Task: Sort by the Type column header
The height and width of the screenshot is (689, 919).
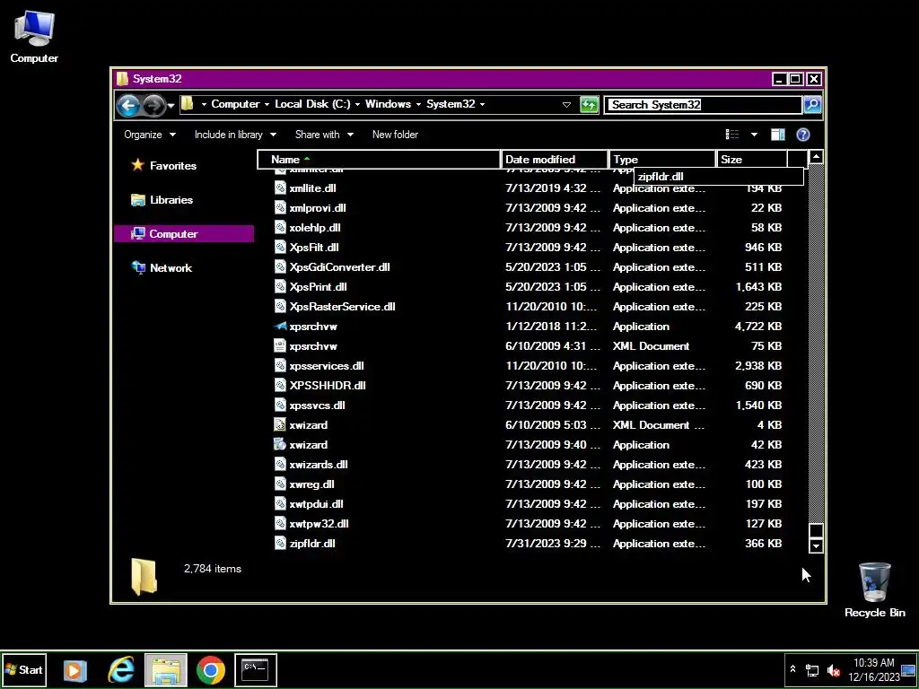Action: click(662, 160)
